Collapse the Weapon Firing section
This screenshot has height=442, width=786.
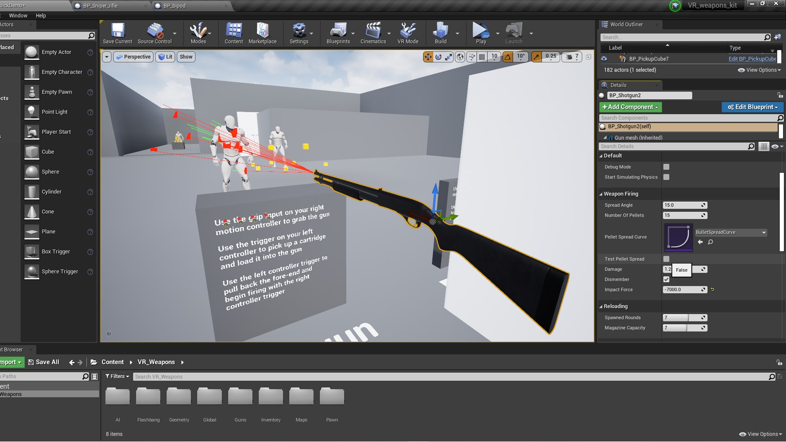point(602,194)
